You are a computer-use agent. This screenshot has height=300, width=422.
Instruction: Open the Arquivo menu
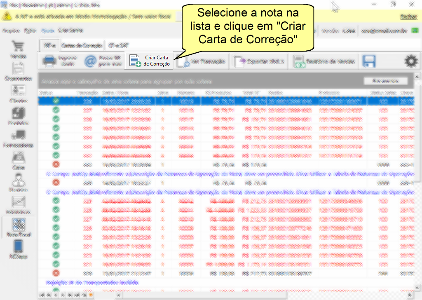pos(11,30)
